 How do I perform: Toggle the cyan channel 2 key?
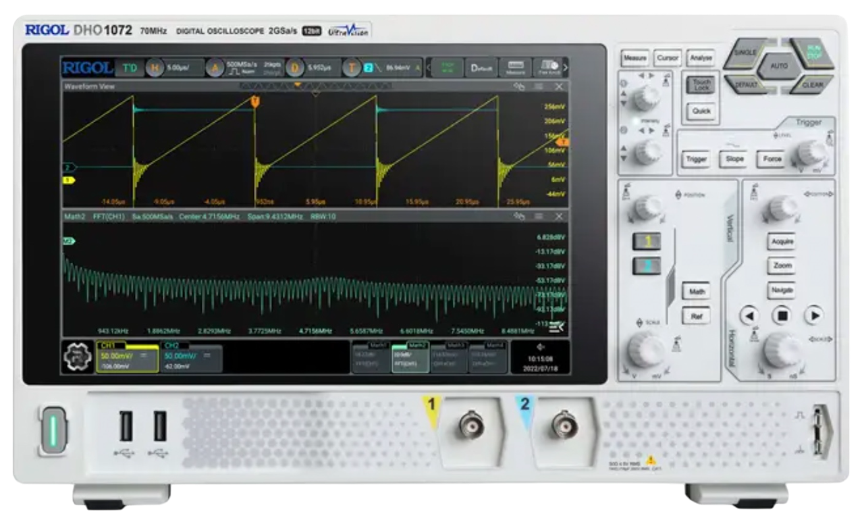point(647,266)
